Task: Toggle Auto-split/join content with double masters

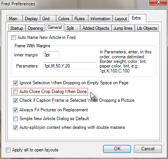Action: coord(15,127)
